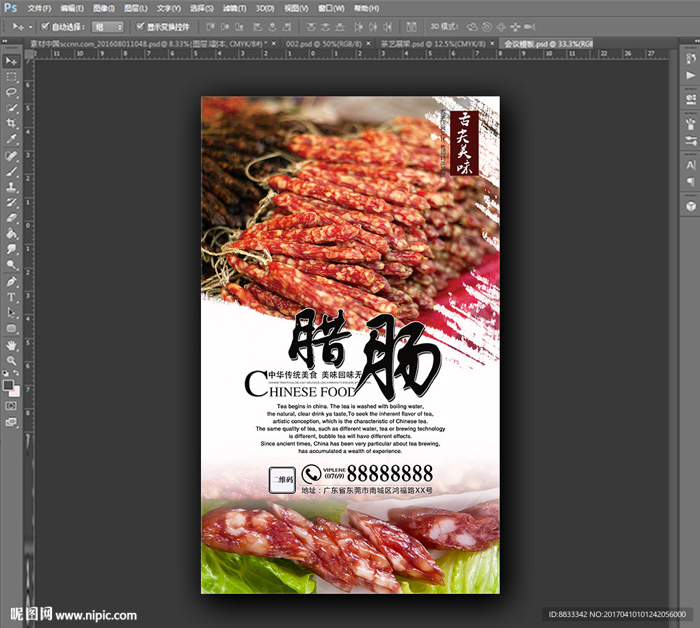Viewport: 700px width, 628px height.
Task: Click the 3D Roll mode icon
Action: coord(487,27)
